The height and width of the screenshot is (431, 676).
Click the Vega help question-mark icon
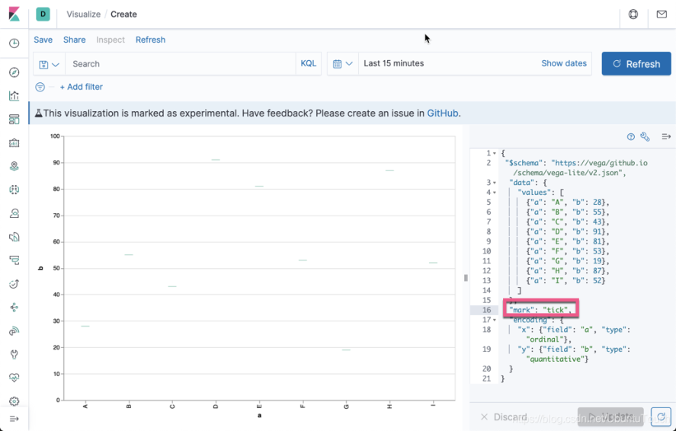[631, 137]
